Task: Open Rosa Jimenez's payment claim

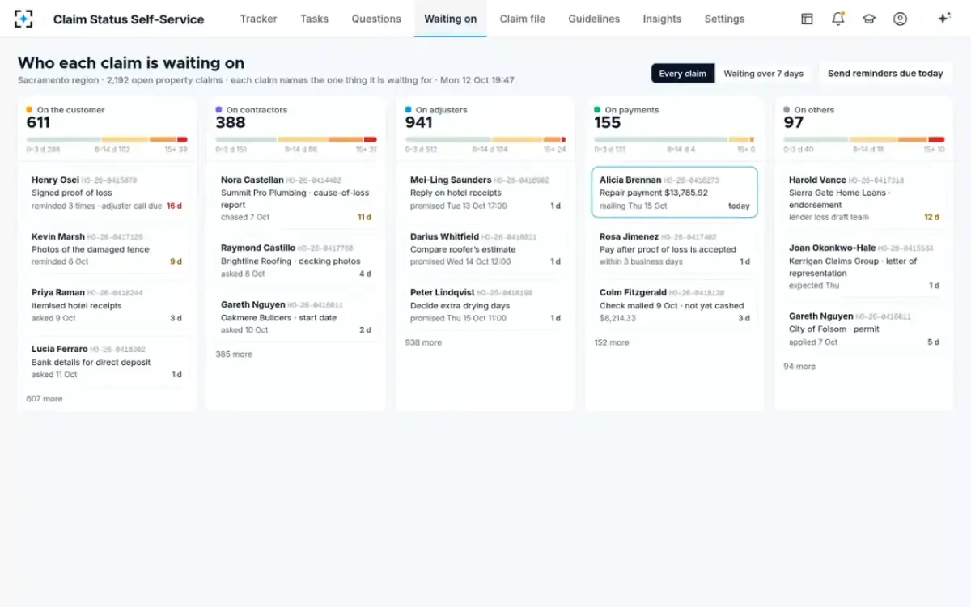Action: coord(675,249)
